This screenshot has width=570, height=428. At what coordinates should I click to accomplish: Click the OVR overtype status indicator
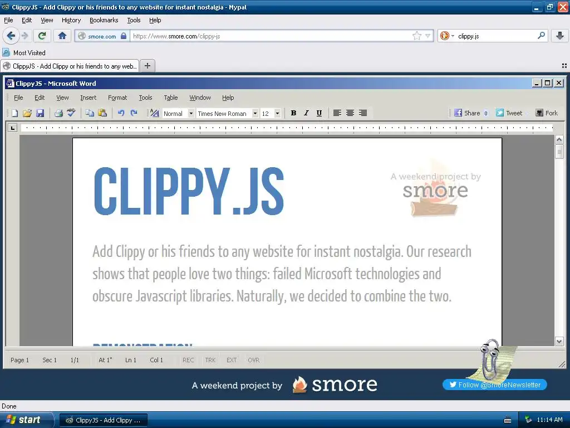(x=253, y=360)
